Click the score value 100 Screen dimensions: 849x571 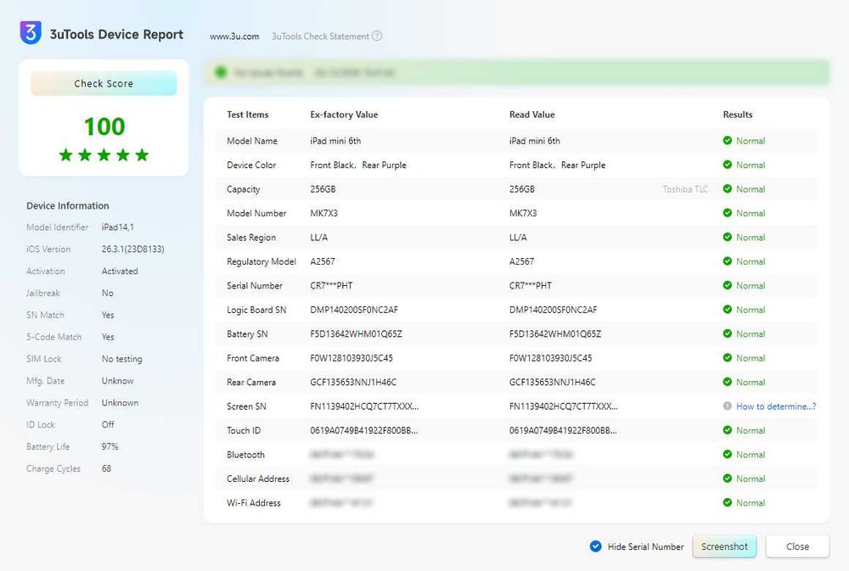(104, 126)
